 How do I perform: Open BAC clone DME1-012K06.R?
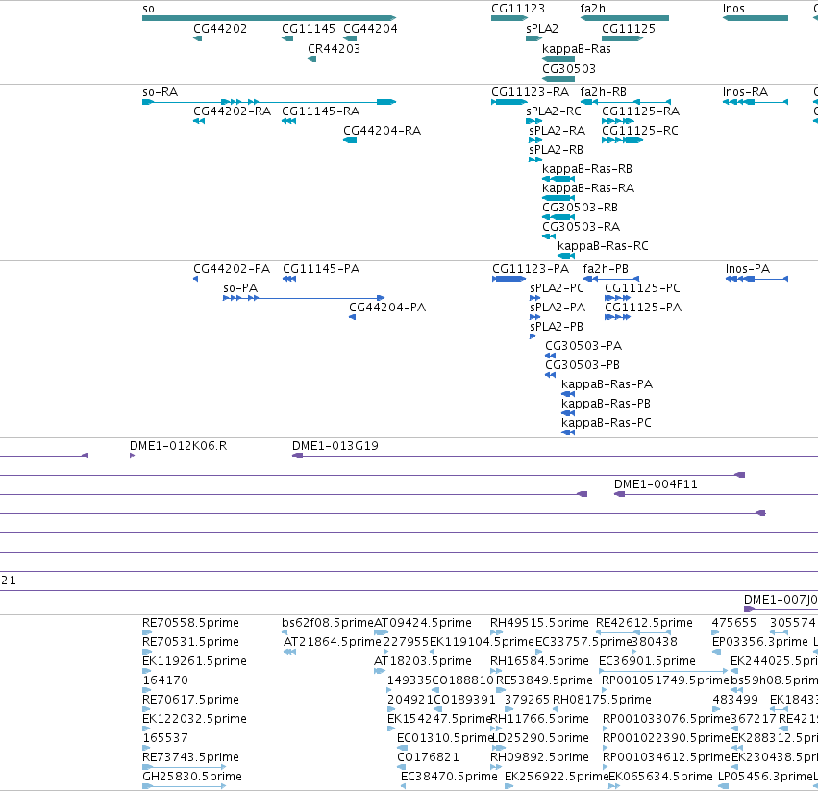click(179, 446)
